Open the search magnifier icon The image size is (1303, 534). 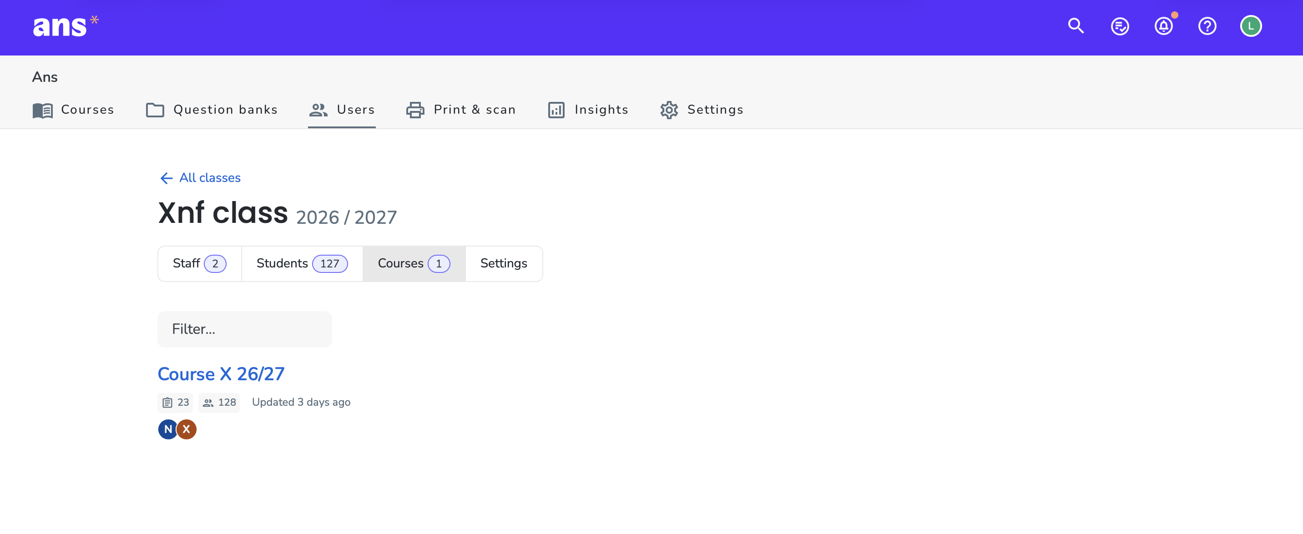tap(1076, 26)
